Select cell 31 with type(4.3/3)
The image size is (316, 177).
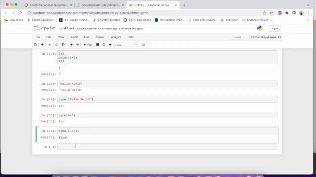(x=167, y=131)
